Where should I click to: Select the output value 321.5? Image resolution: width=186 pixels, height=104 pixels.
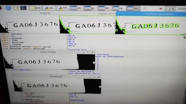[74, 97]
